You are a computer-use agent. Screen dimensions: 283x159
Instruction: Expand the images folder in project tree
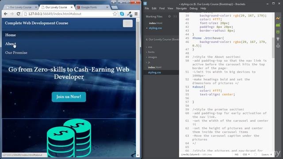tap(152, 57)
